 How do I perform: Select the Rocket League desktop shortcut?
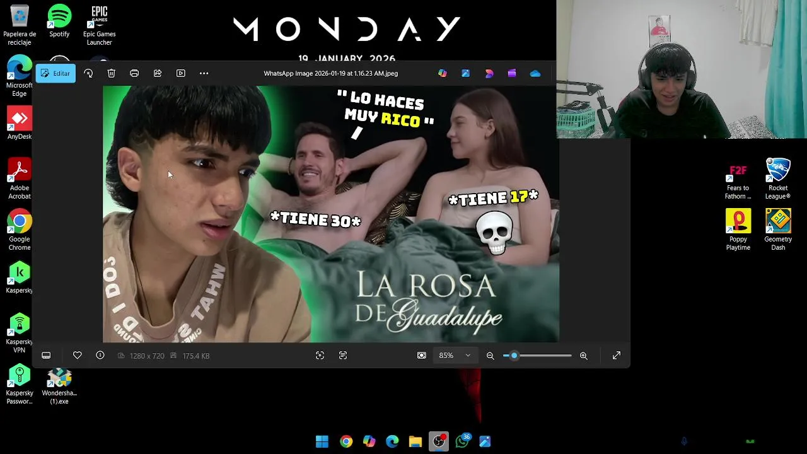coord(778,178)
